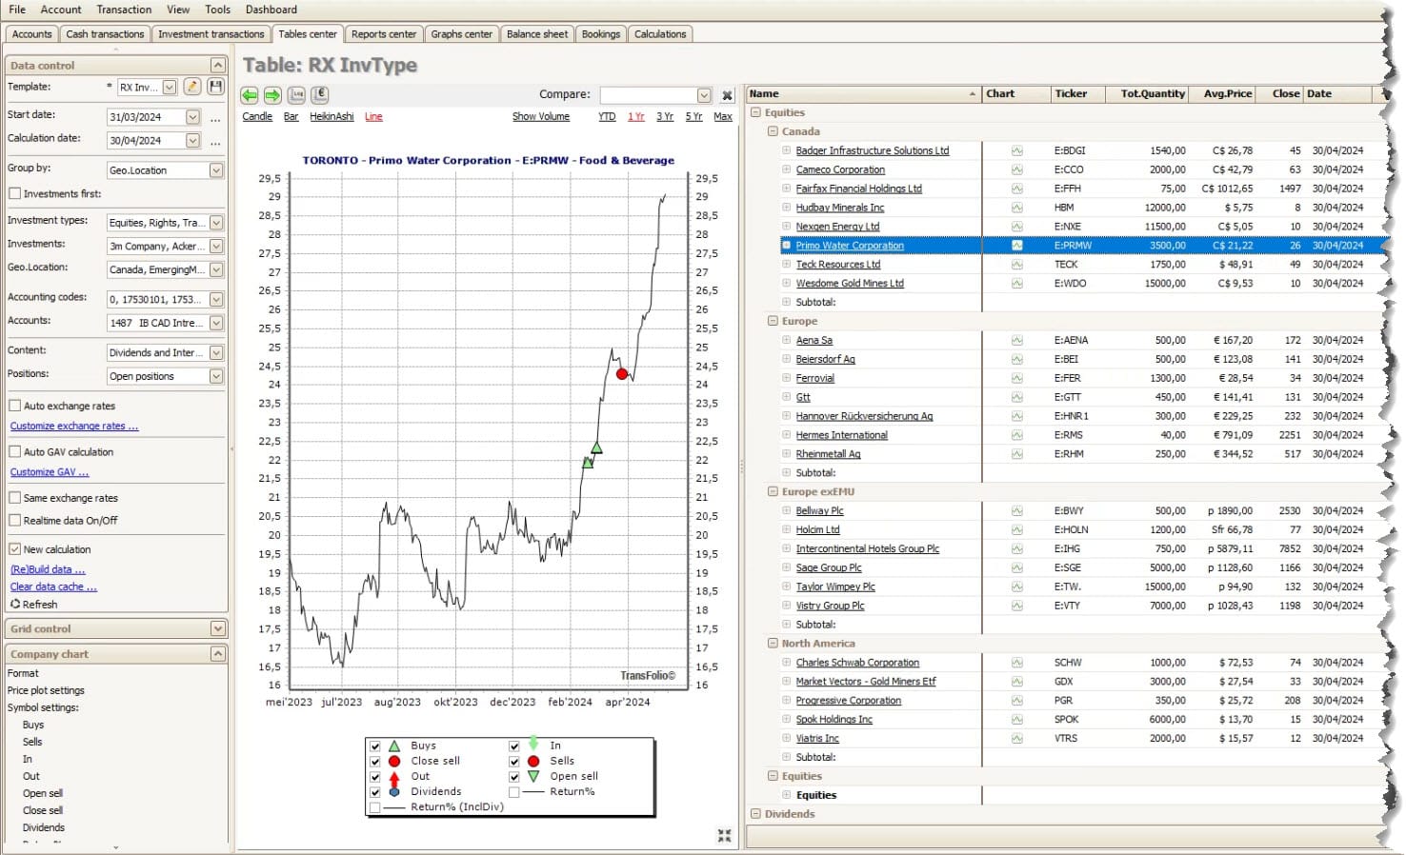Click the green forward arrow above chart
This screenshot has height=855, width=1406.
coord(272,95)
